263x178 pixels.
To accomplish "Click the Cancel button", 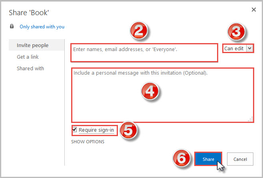I will [x=240, y=159].
